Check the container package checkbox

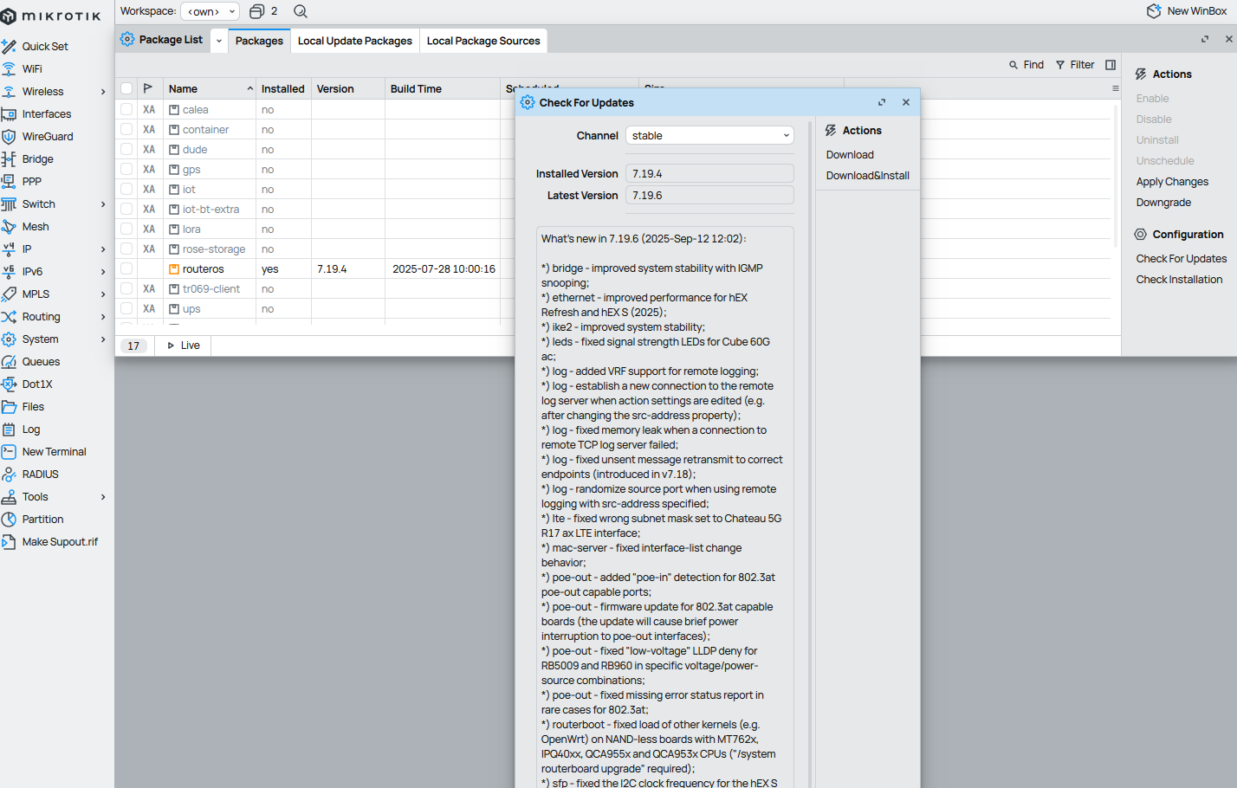(x=126, y=130)
